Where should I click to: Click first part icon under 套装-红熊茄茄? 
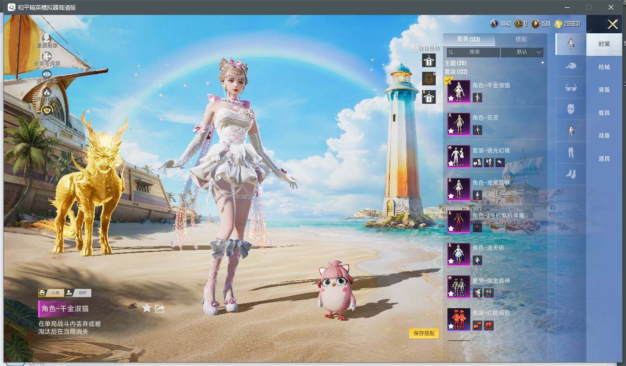point(477,326)
